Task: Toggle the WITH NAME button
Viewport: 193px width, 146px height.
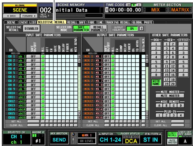Action: [x=156, y=83]
